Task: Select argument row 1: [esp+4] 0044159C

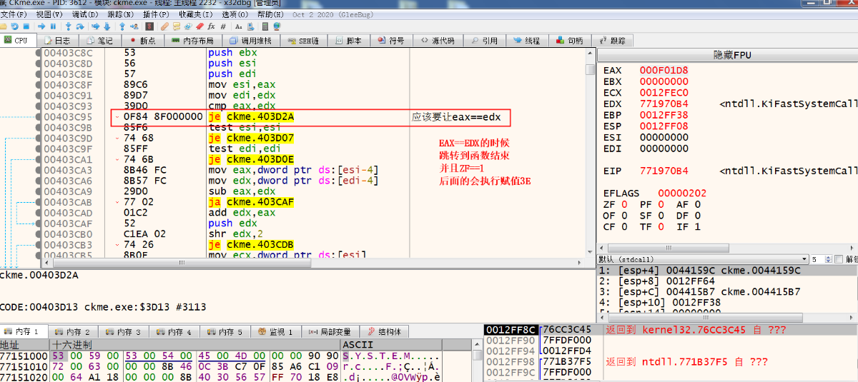Action: [727, 271]
